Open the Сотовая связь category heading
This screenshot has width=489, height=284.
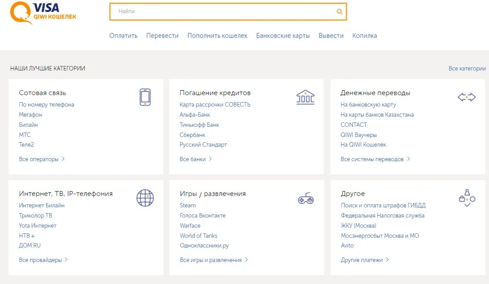[42, 93]
